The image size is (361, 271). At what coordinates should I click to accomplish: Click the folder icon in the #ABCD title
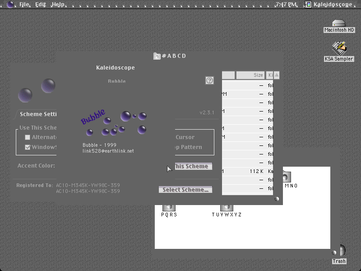click(x=157, y=56)
